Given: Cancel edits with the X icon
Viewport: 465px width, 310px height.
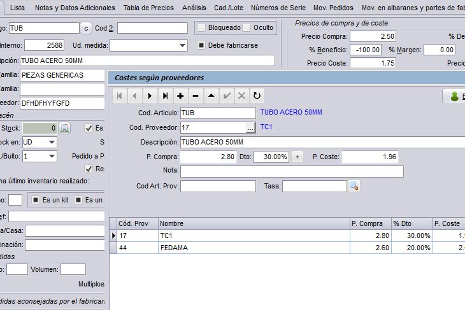Looking at the screenshot, I should point(241,95).
